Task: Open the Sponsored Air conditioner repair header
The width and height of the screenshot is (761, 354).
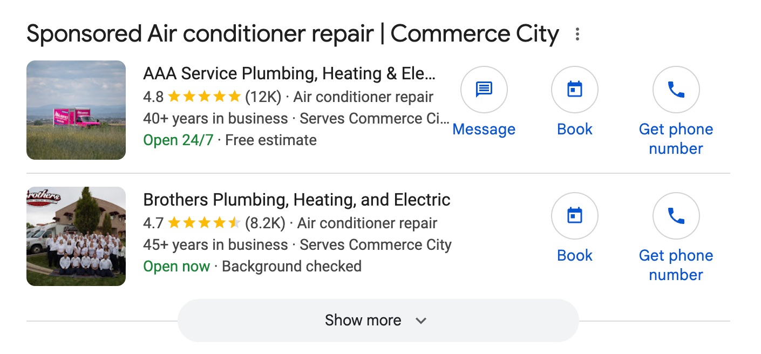Action: pos(293,33)
